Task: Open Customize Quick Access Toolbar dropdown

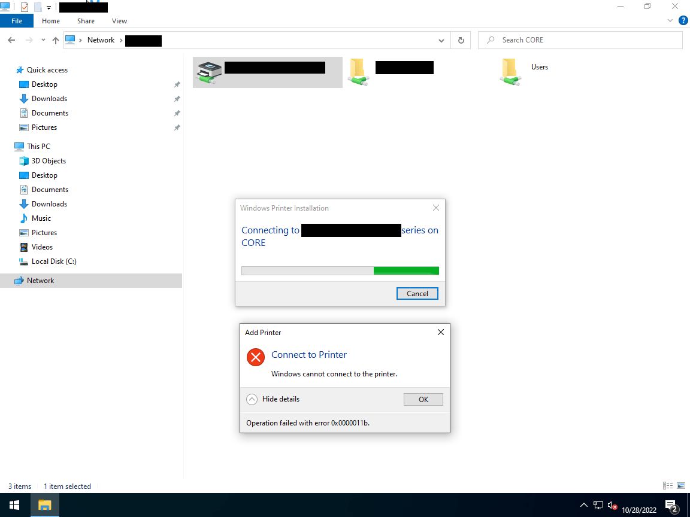Action: coord(49,7)
